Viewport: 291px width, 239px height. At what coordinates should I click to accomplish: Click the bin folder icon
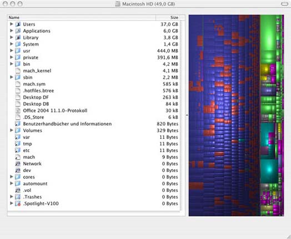pos(18,64)
